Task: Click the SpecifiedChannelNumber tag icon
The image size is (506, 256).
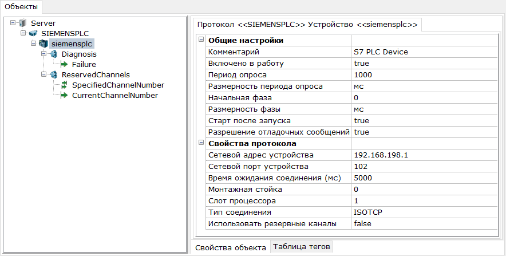Action: pyautogui.click(x=64, y=85)
